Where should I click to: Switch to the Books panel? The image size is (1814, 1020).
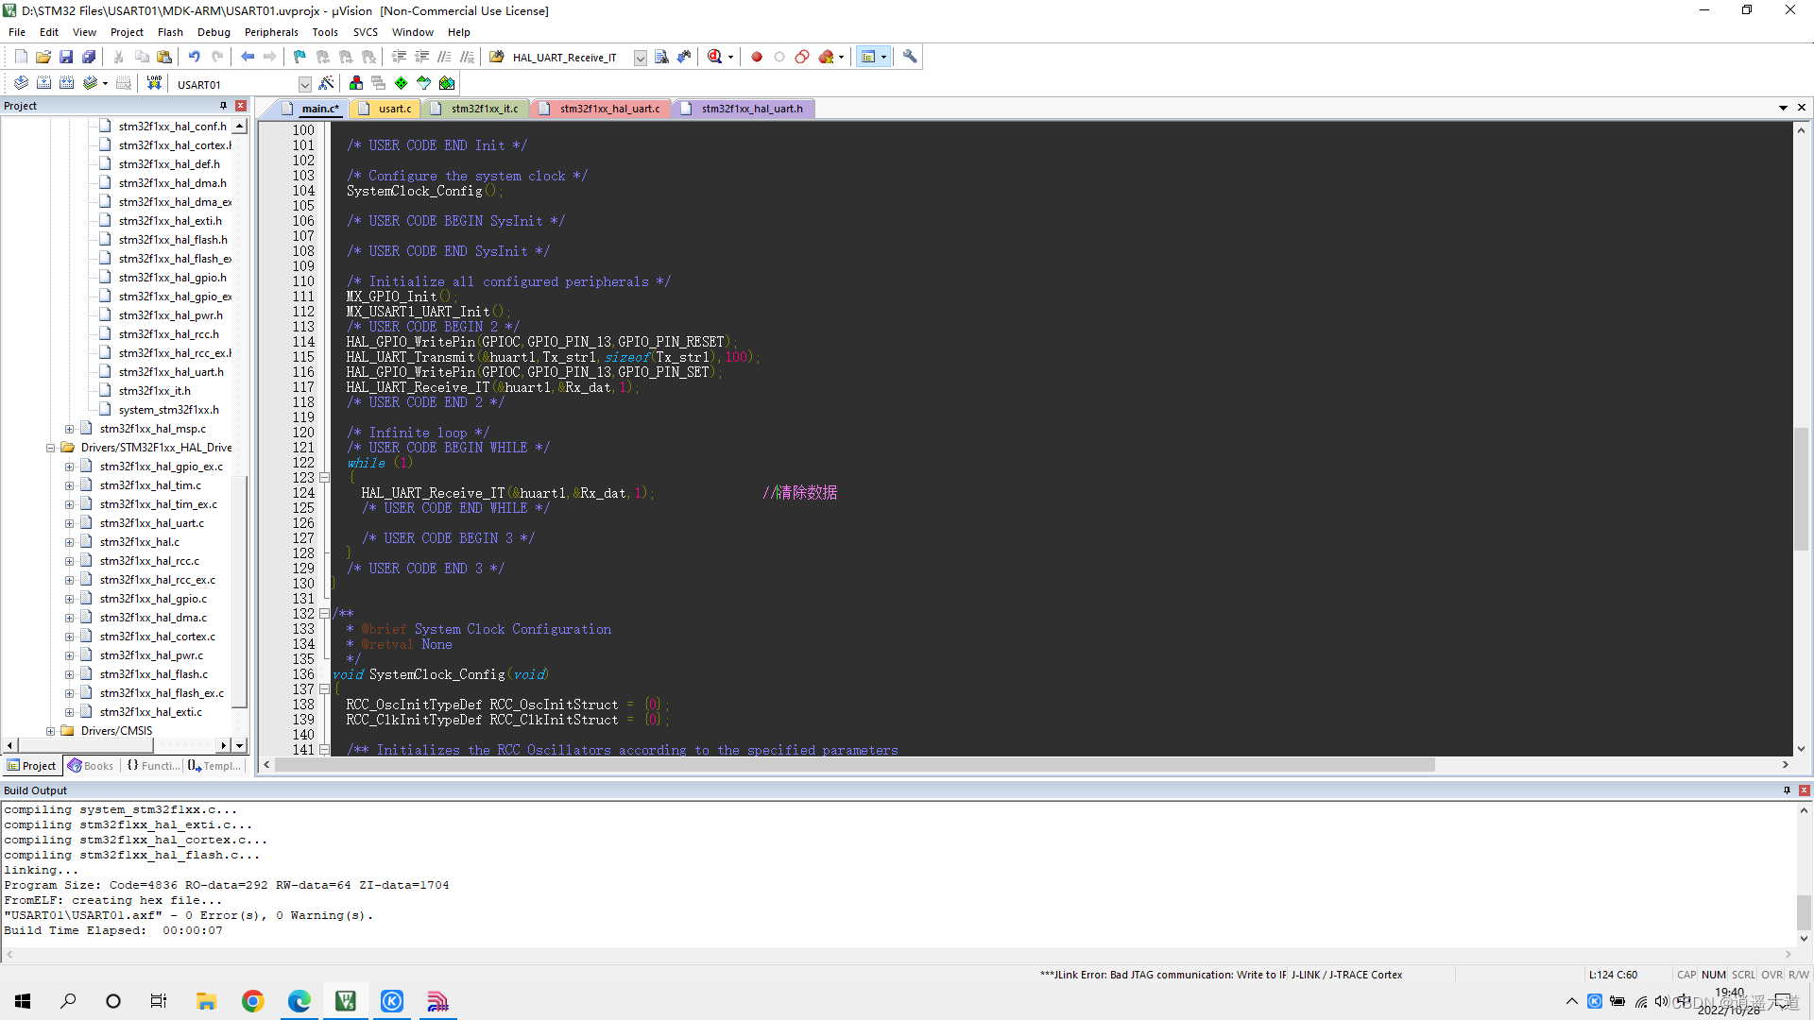point(90,765)
